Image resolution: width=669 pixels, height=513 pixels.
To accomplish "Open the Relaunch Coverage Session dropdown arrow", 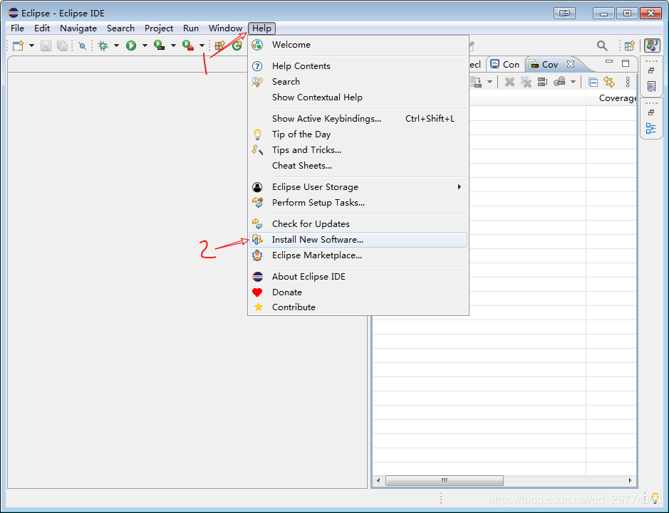I will click(489, 82).
